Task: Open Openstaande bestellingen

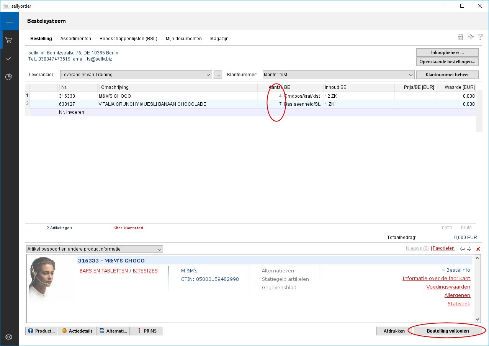Action: (447, 62)
